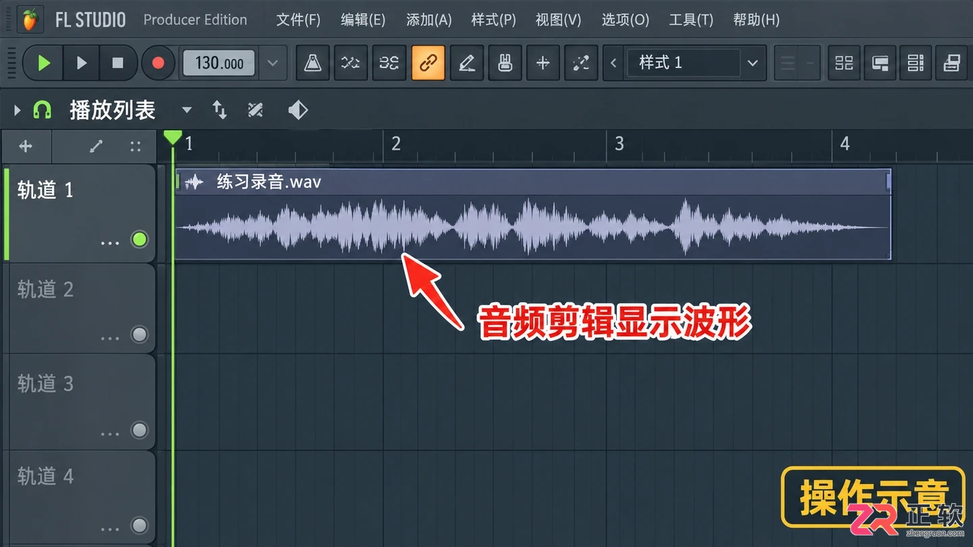Image resolution: width=973 pixels, height=547 pixels.
Task: Click the green playhead marker at bar 1
Action: point(173,137)
